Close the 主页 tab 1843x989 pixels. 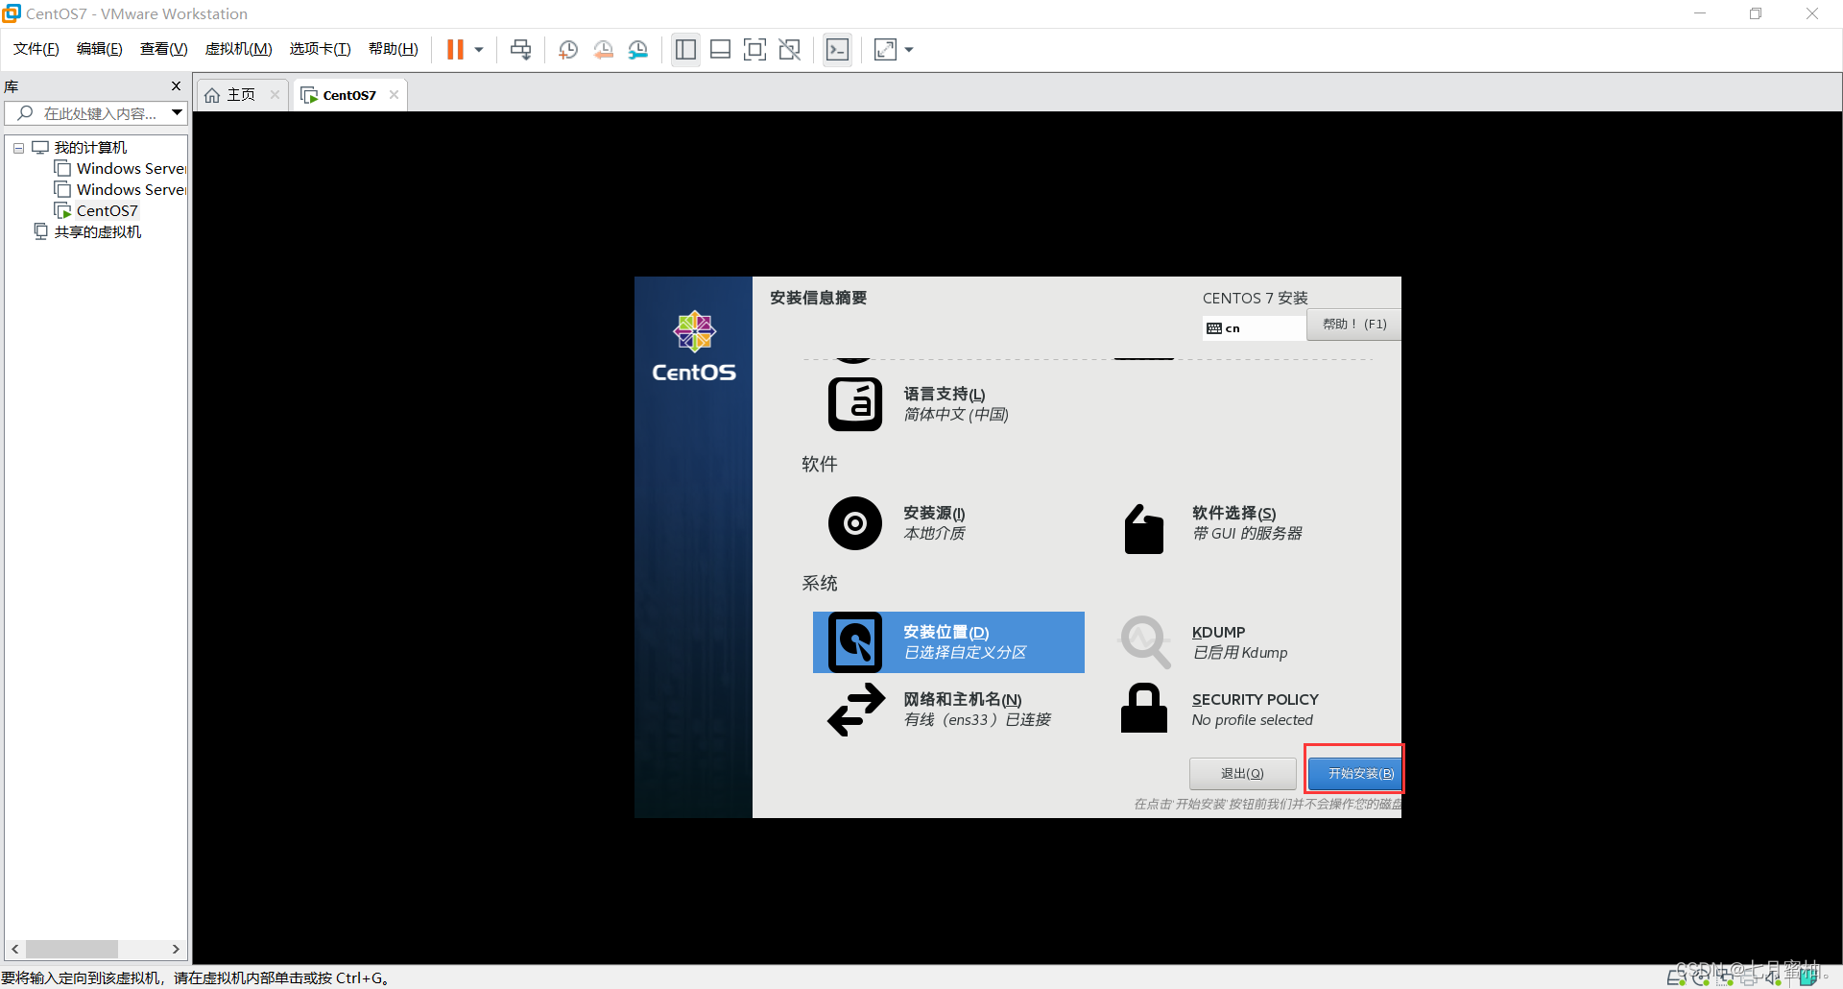tap(275, 94)
